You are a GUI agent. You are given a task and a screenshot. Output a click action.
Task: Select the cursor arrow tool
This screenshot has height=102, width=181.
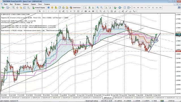[40, 11]
